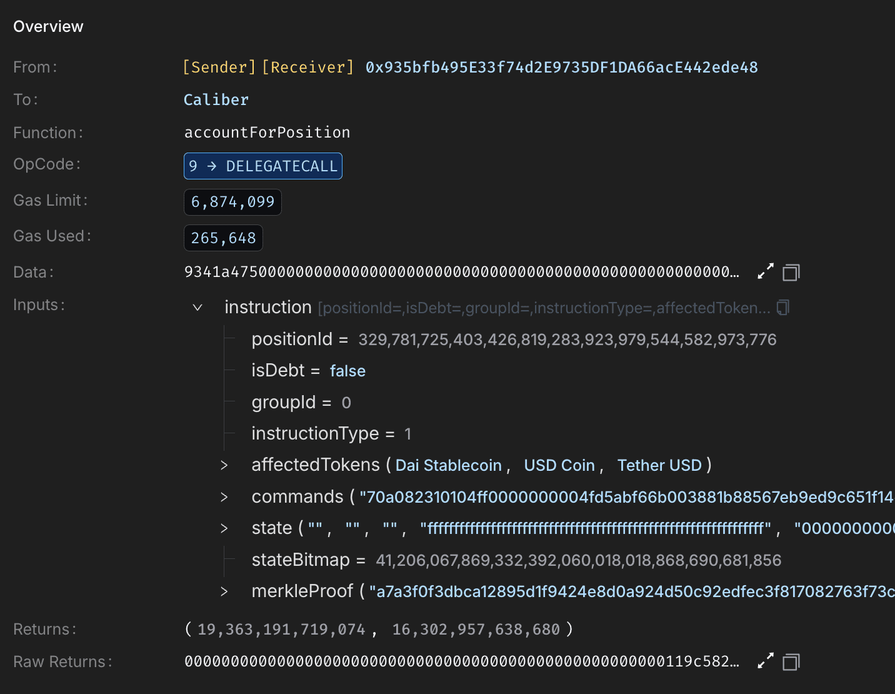Click the DELEGATECALL opcode badge

pos(262,166)
